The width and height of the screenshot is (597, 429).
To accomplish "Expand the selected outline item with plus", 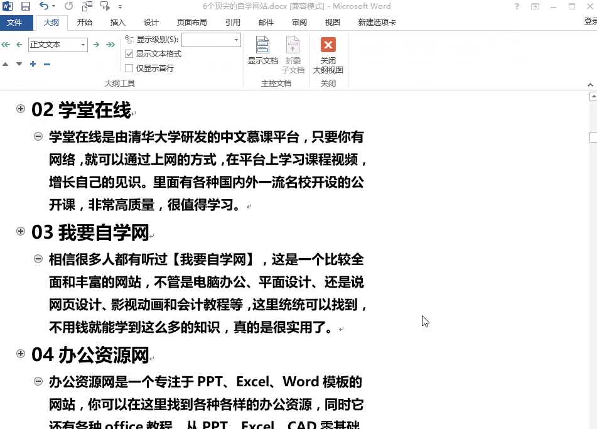I will point(33,64).
